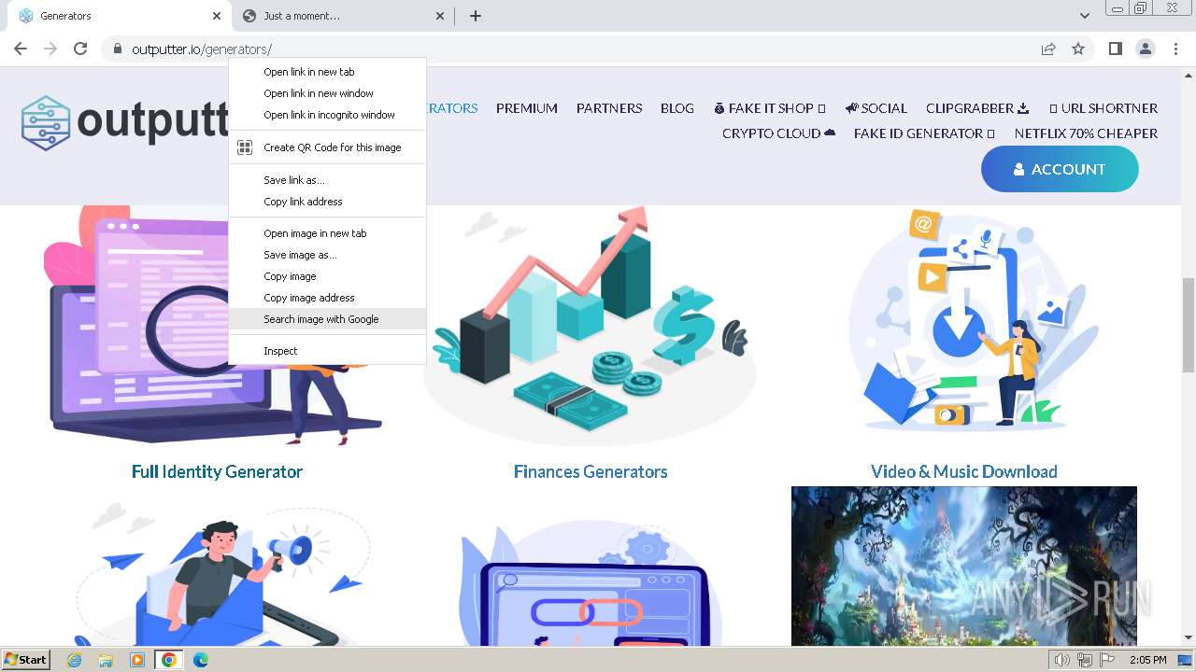Click the chain link browser illustration
Screen dimensions: 1196x672
[591, 583]
